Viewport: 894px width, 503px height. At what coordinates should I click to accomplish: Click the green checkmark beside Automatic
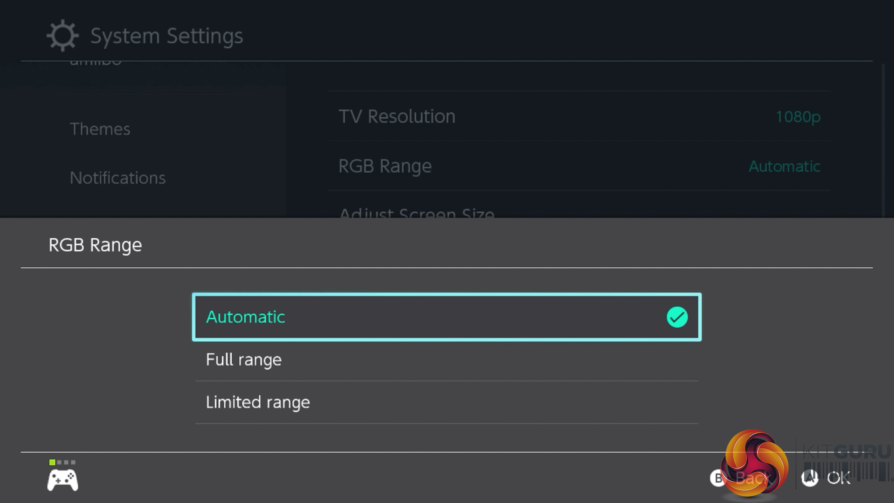[677, 317]
